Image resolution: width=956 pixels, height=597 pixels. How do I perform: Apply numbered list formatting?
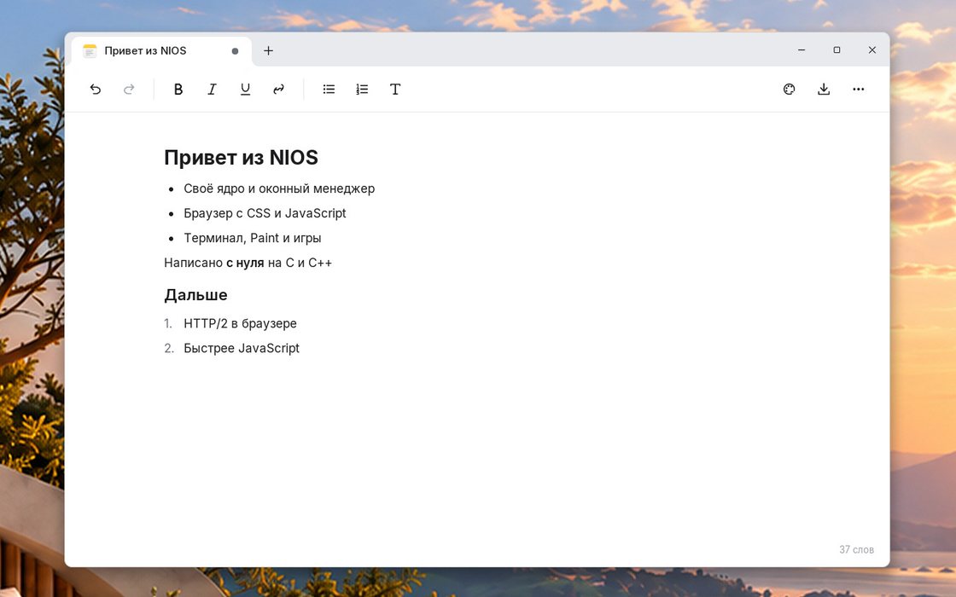coord(362,90)
